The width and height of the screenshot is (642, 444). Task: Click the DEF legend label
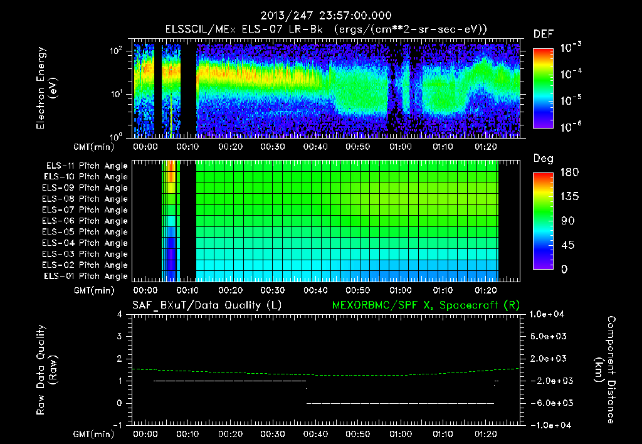pos(544,34)
